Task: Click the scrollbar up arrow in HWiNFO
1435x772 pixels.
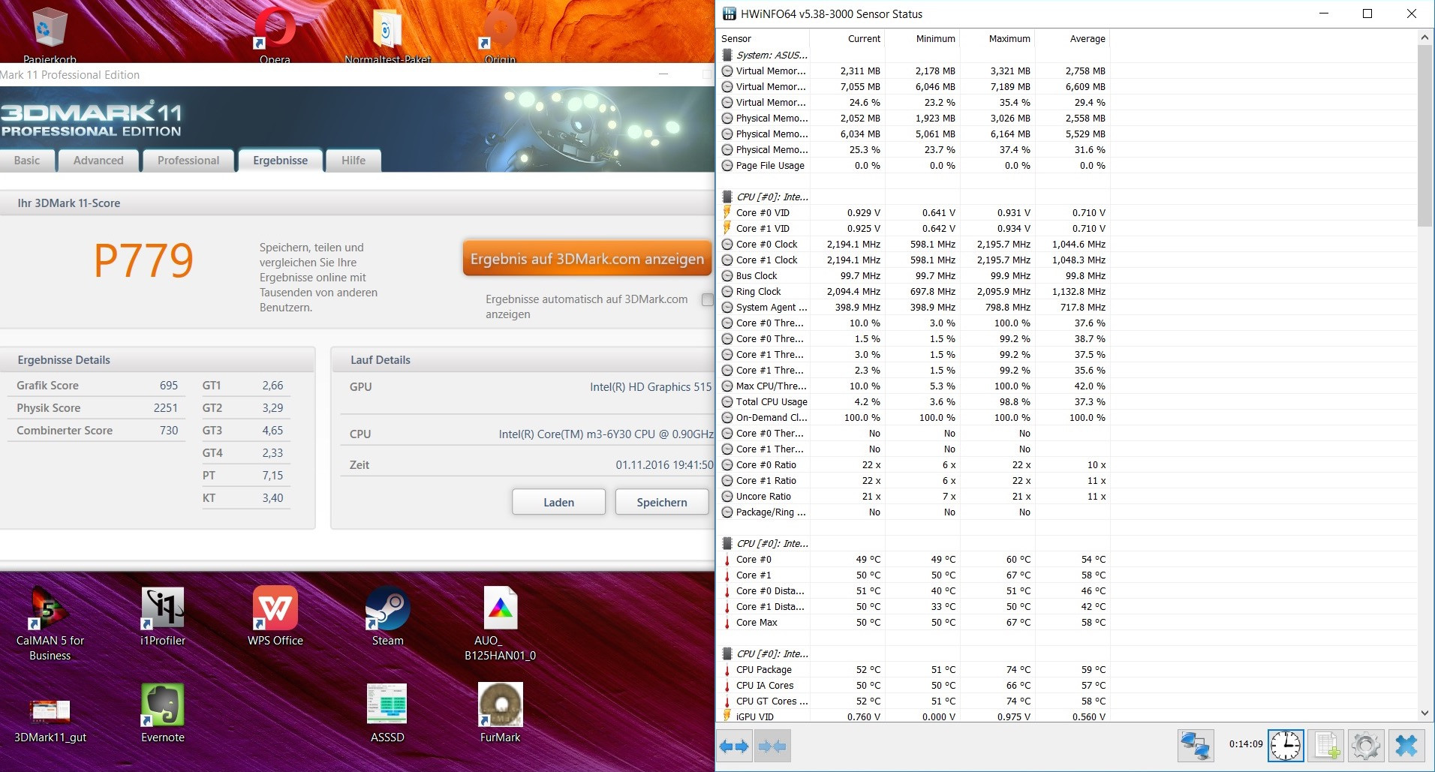Action: 1424,37
